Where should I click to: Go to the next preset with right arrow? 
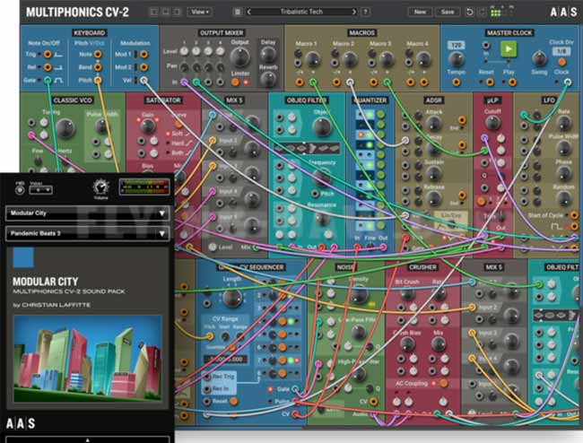click(354, 12)
